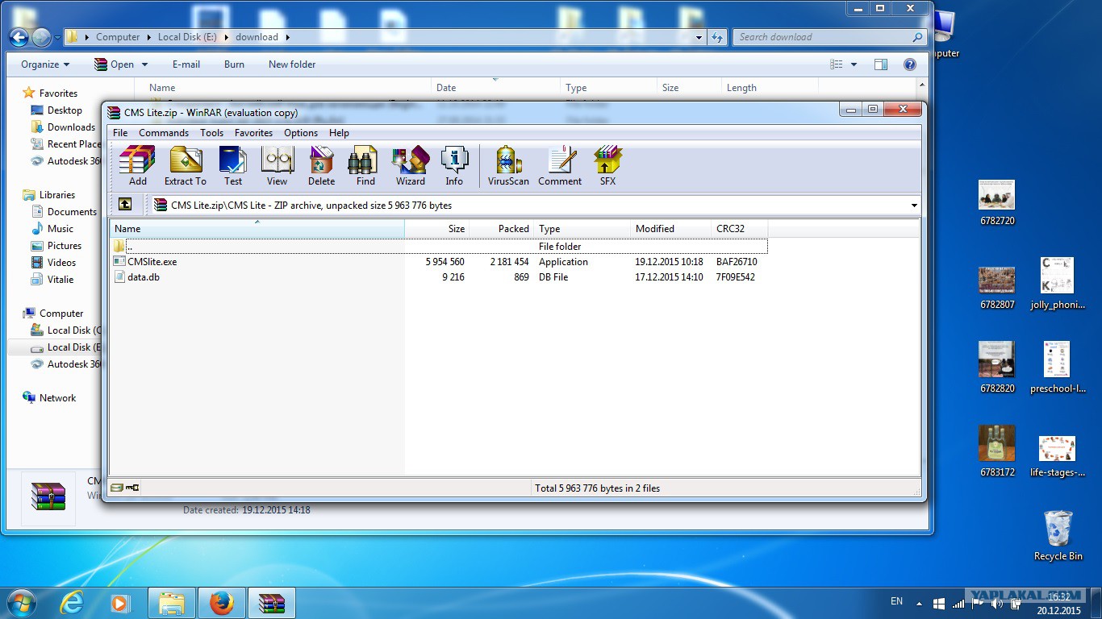Open the Commands menu
Screen dimensions: 1102x619
tap(164, 133)
